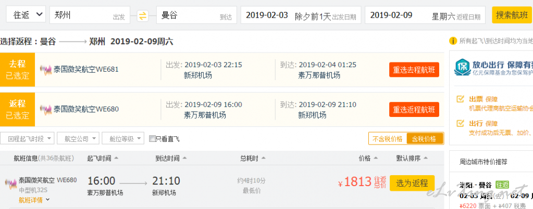Switch to 不含税价格 price view
Viewport: 533px width, 209px height.
[388, 138]
